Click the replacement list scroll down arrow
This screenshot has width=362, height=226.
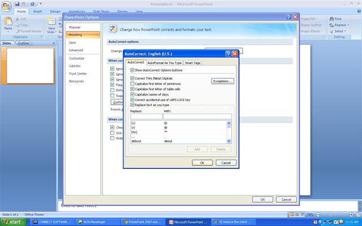[229, 141]
